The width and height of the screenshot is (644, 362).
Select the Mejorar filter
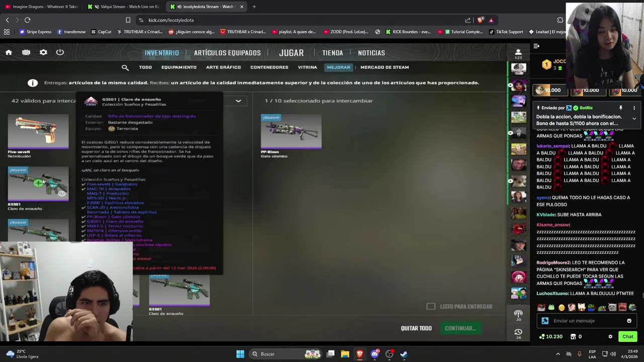(338, 67)
